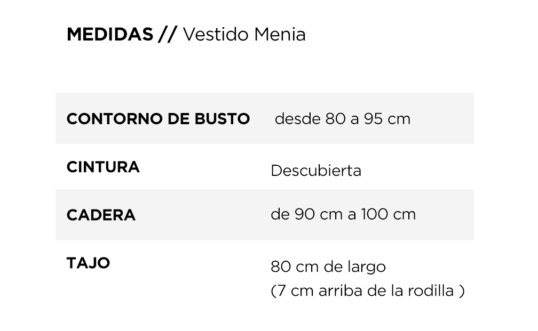
Task: Click the CADERA row label
Action: click(x=101, y=215)
